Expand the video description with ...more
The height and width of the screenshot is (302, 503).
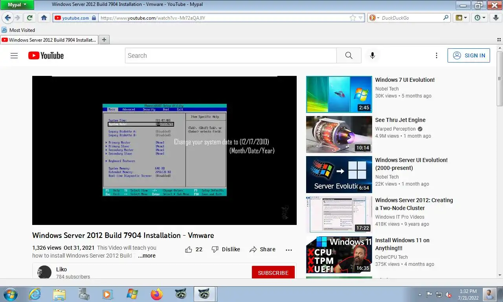pos(147,256)
